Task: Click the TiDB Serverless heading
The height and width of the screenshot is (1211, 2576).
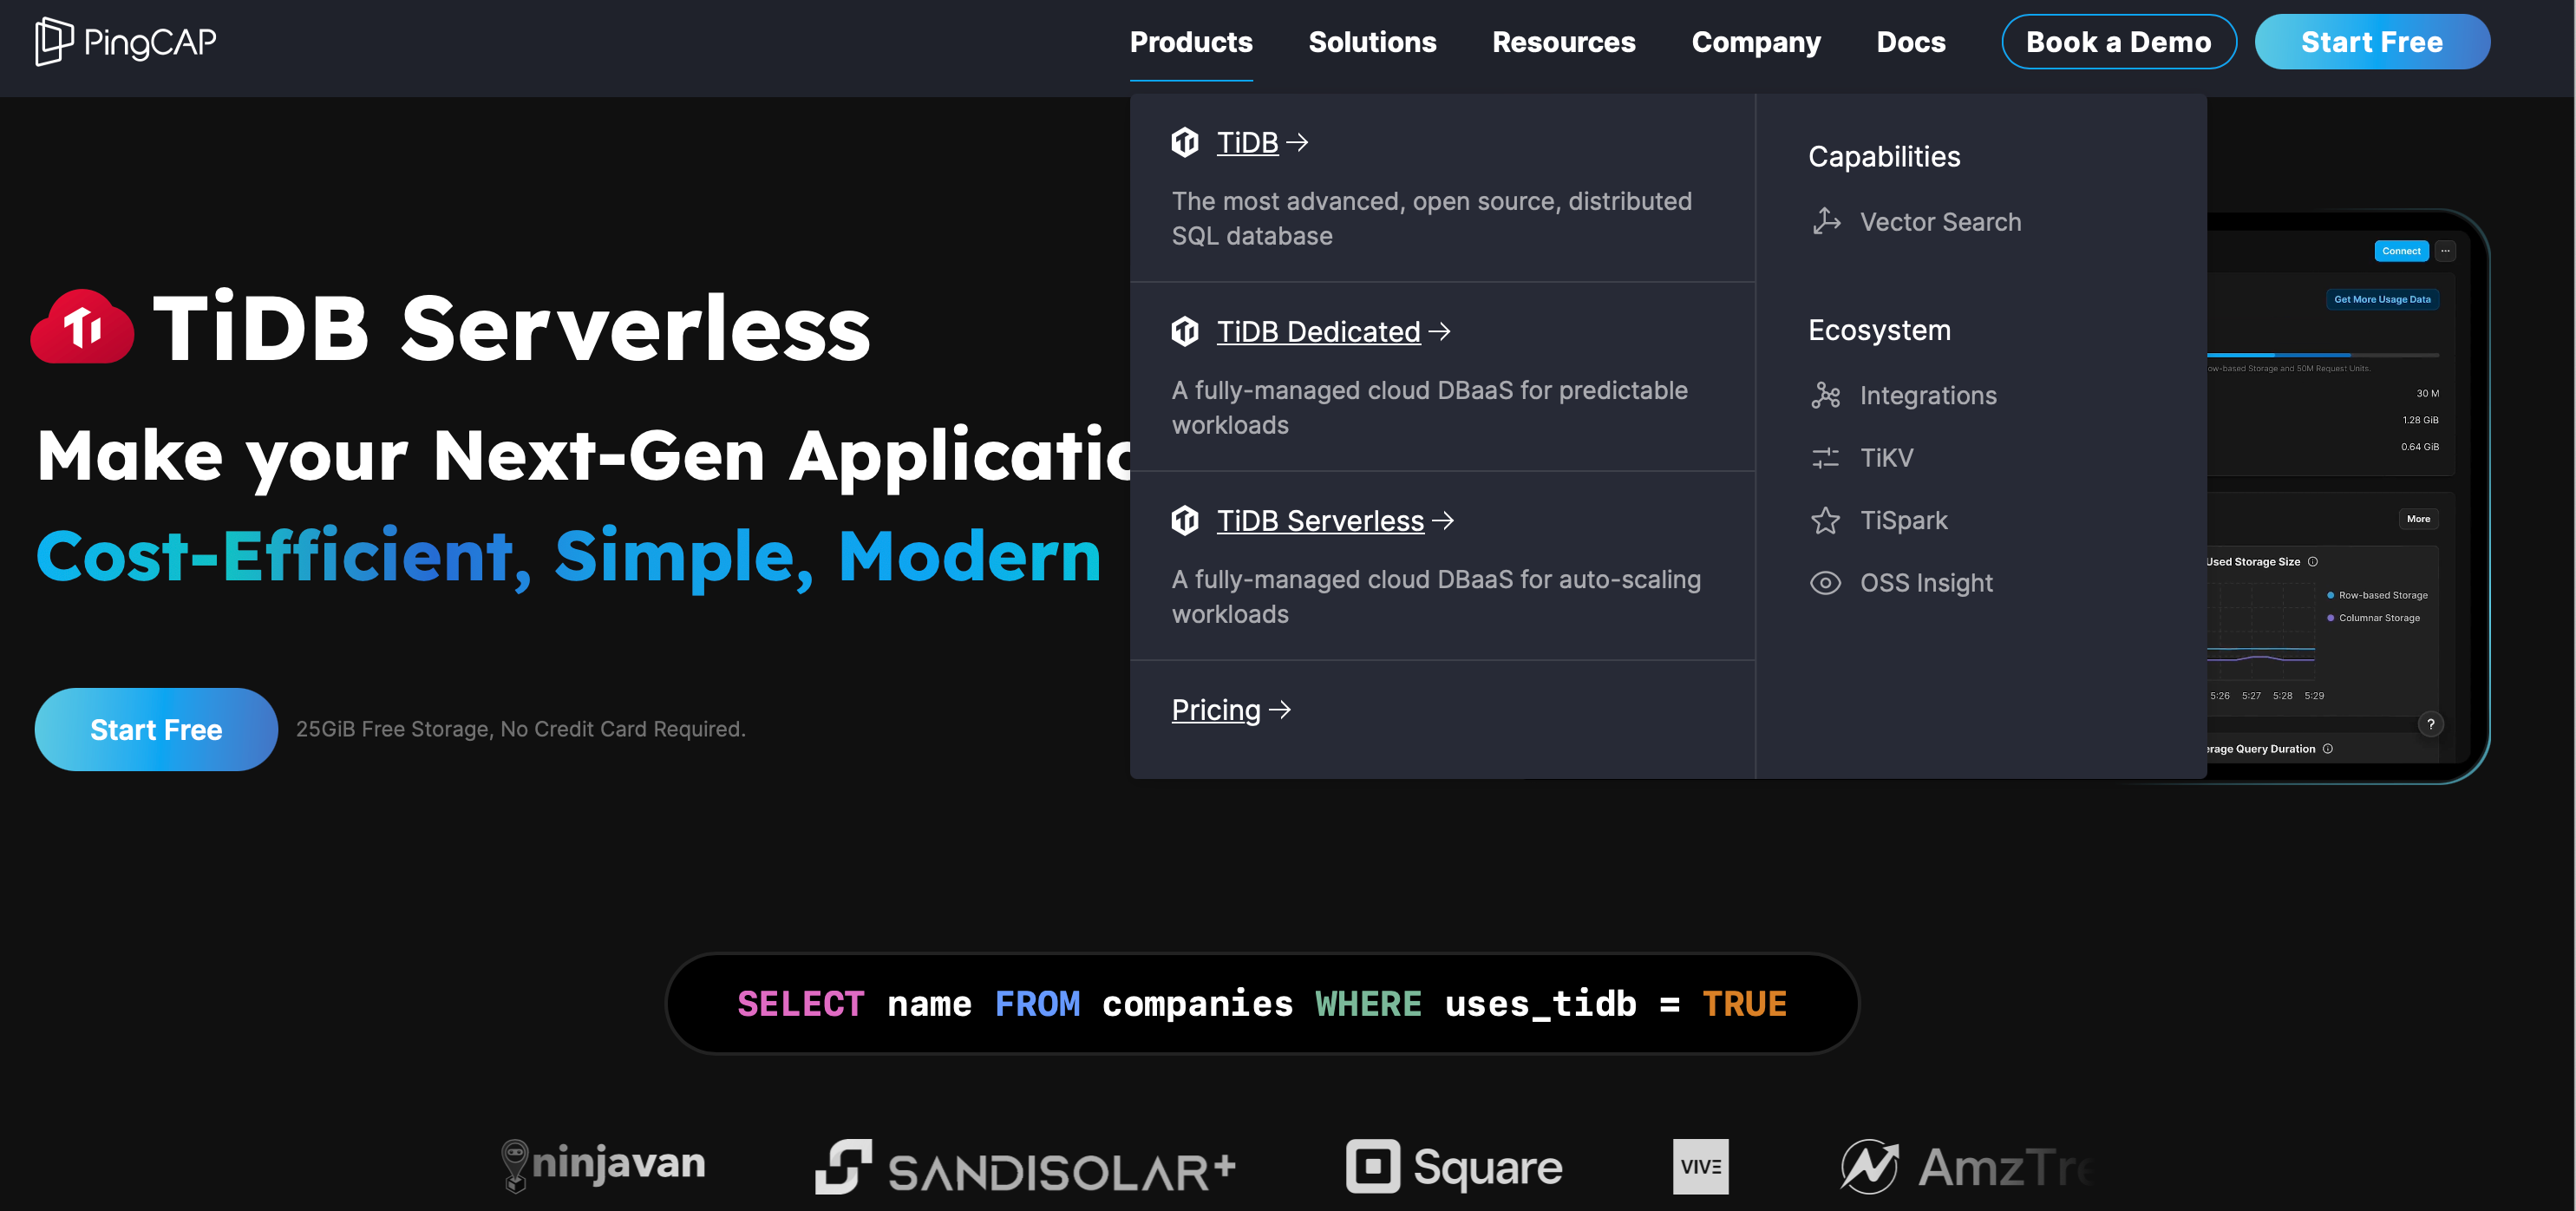Action: [x=511, y=327]
